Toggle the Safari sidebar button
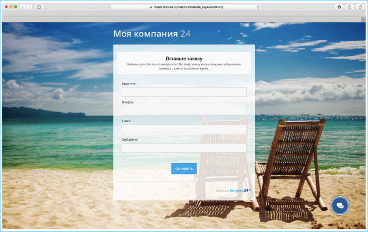Image resolution: width=368 pixels, height=232 pixels. [39, 7]
